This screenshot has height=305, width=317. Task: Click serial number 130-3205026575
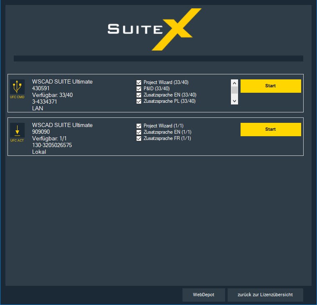[52, 145]
